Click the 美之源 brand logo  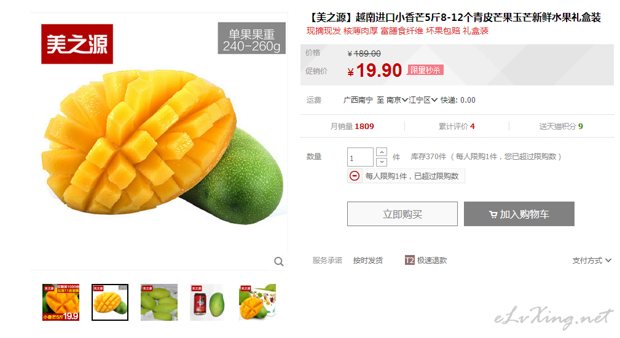pos(77,44)
